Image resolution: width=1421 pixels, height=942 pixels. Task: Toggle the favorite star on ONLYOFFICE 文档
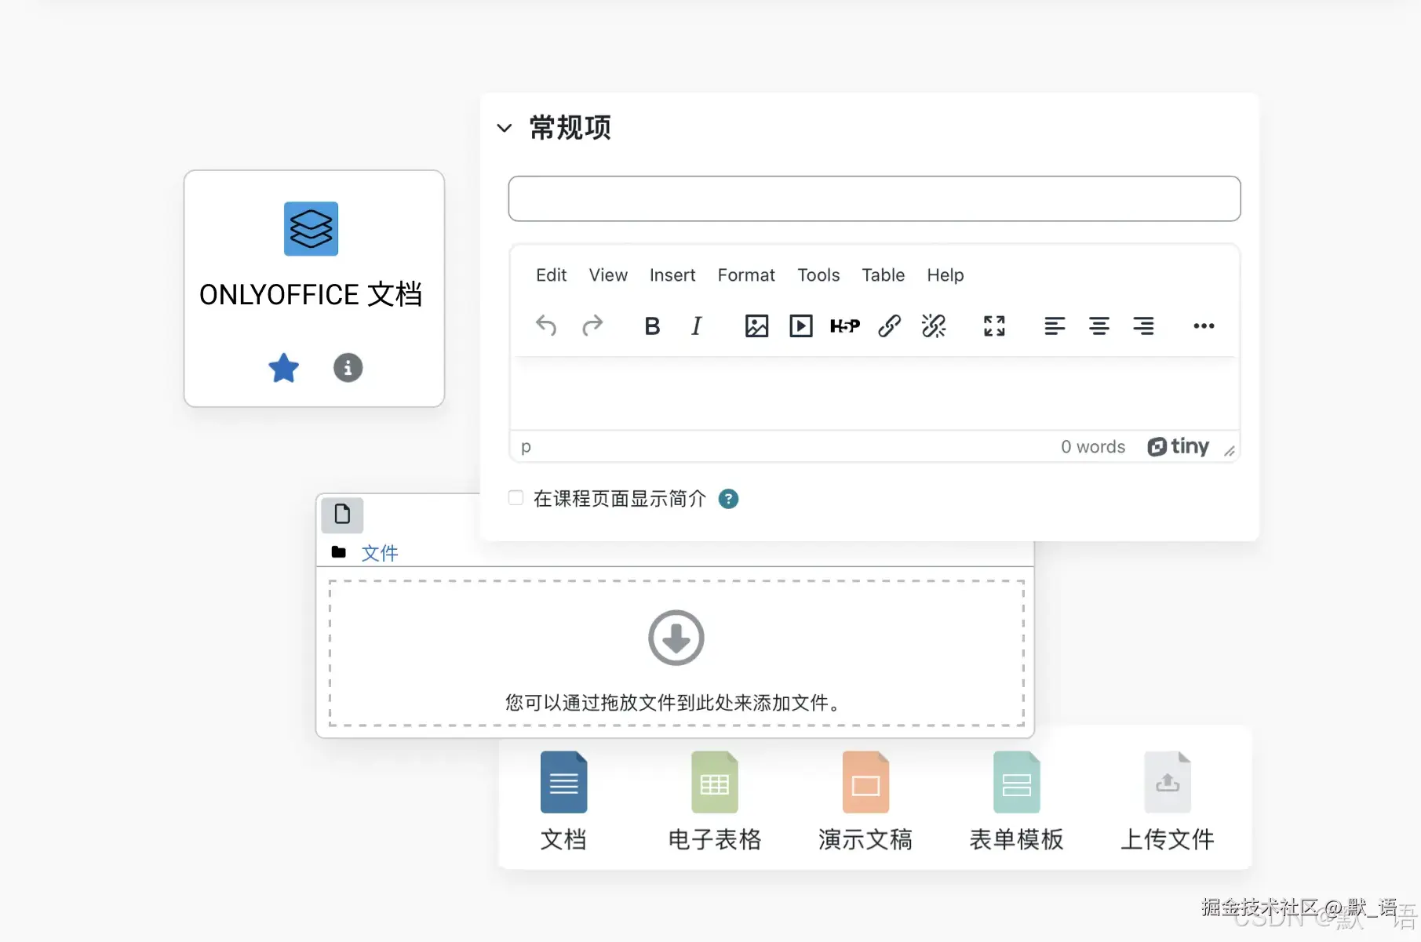coord(283,368)
